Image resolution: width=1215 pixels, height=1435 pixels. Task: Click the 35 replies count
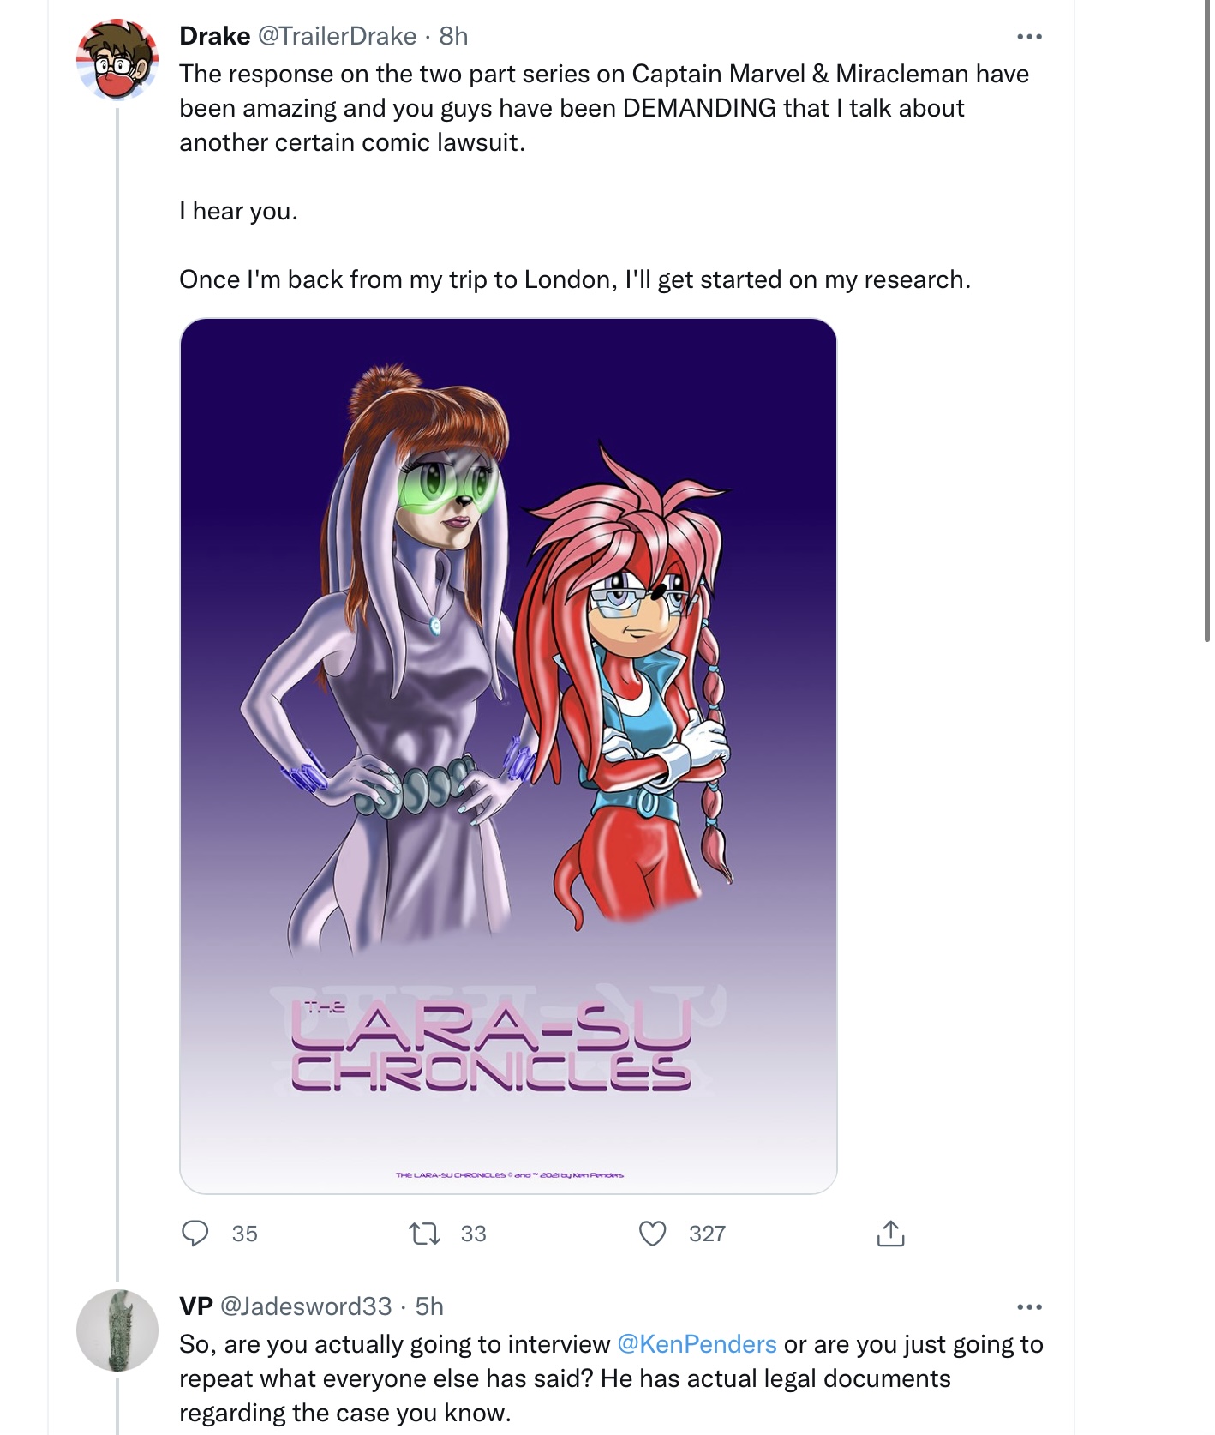[x=244, y=1234]
